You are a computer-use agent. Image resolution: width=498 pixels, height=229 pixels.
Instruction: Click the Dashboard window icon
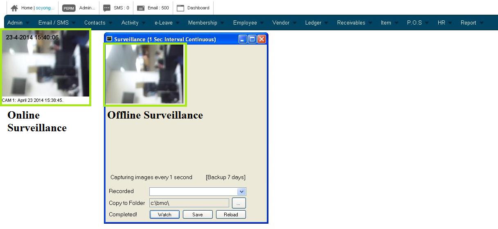[180, 8]
